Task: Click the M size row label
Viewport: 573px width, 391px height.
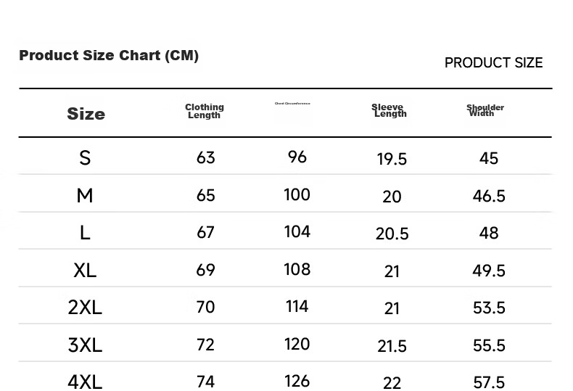Action: [x=85, y=195]
